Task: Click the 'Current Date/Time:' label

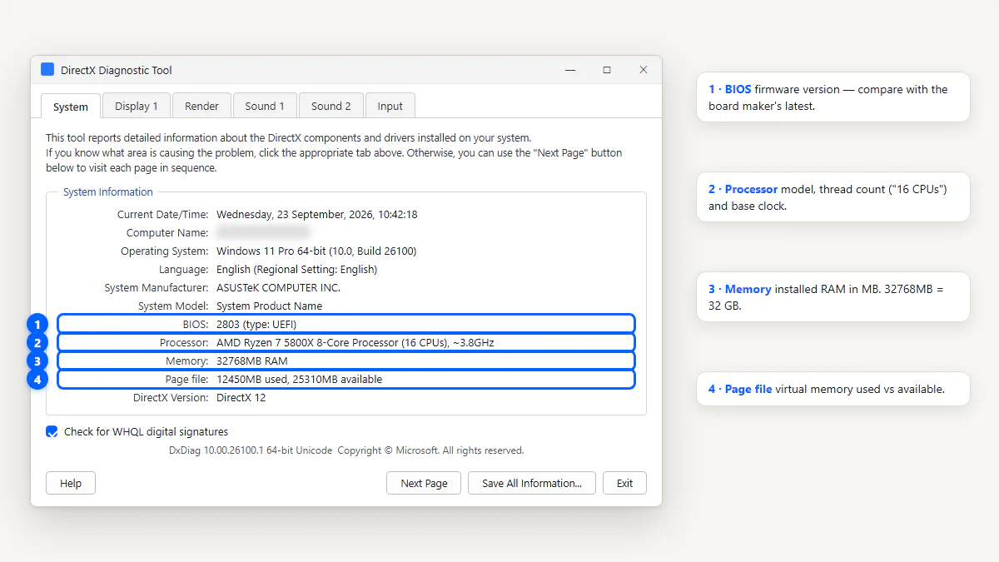Action: point(162,214)
